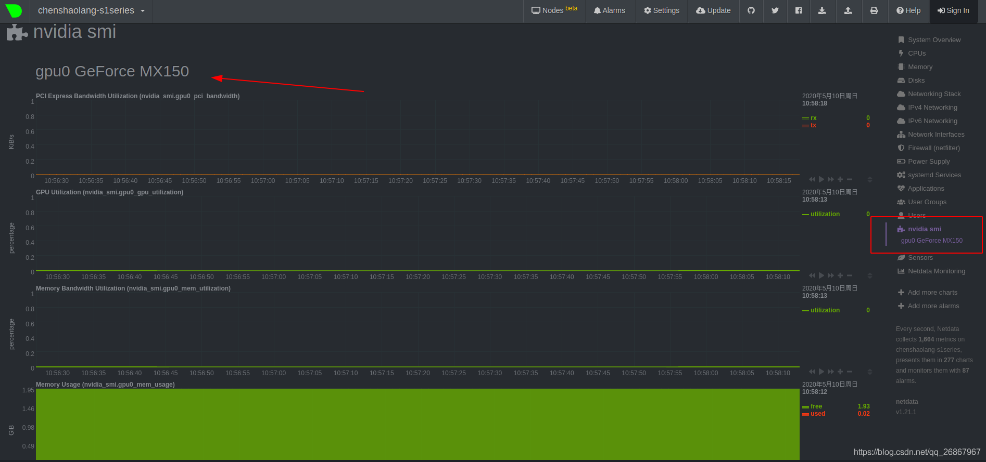Zoom in the PCI Express Bandwidth chart
986x462 pixels.
click(840, 179)
